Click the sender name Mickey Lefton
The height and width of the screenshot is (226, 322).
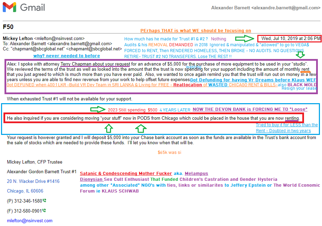pyautogui.click(x=18, y=39)
